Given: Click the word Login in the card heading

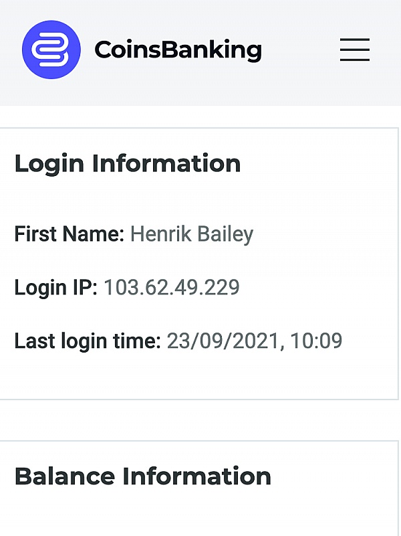Looking at the screenshot, I should 49,163.
